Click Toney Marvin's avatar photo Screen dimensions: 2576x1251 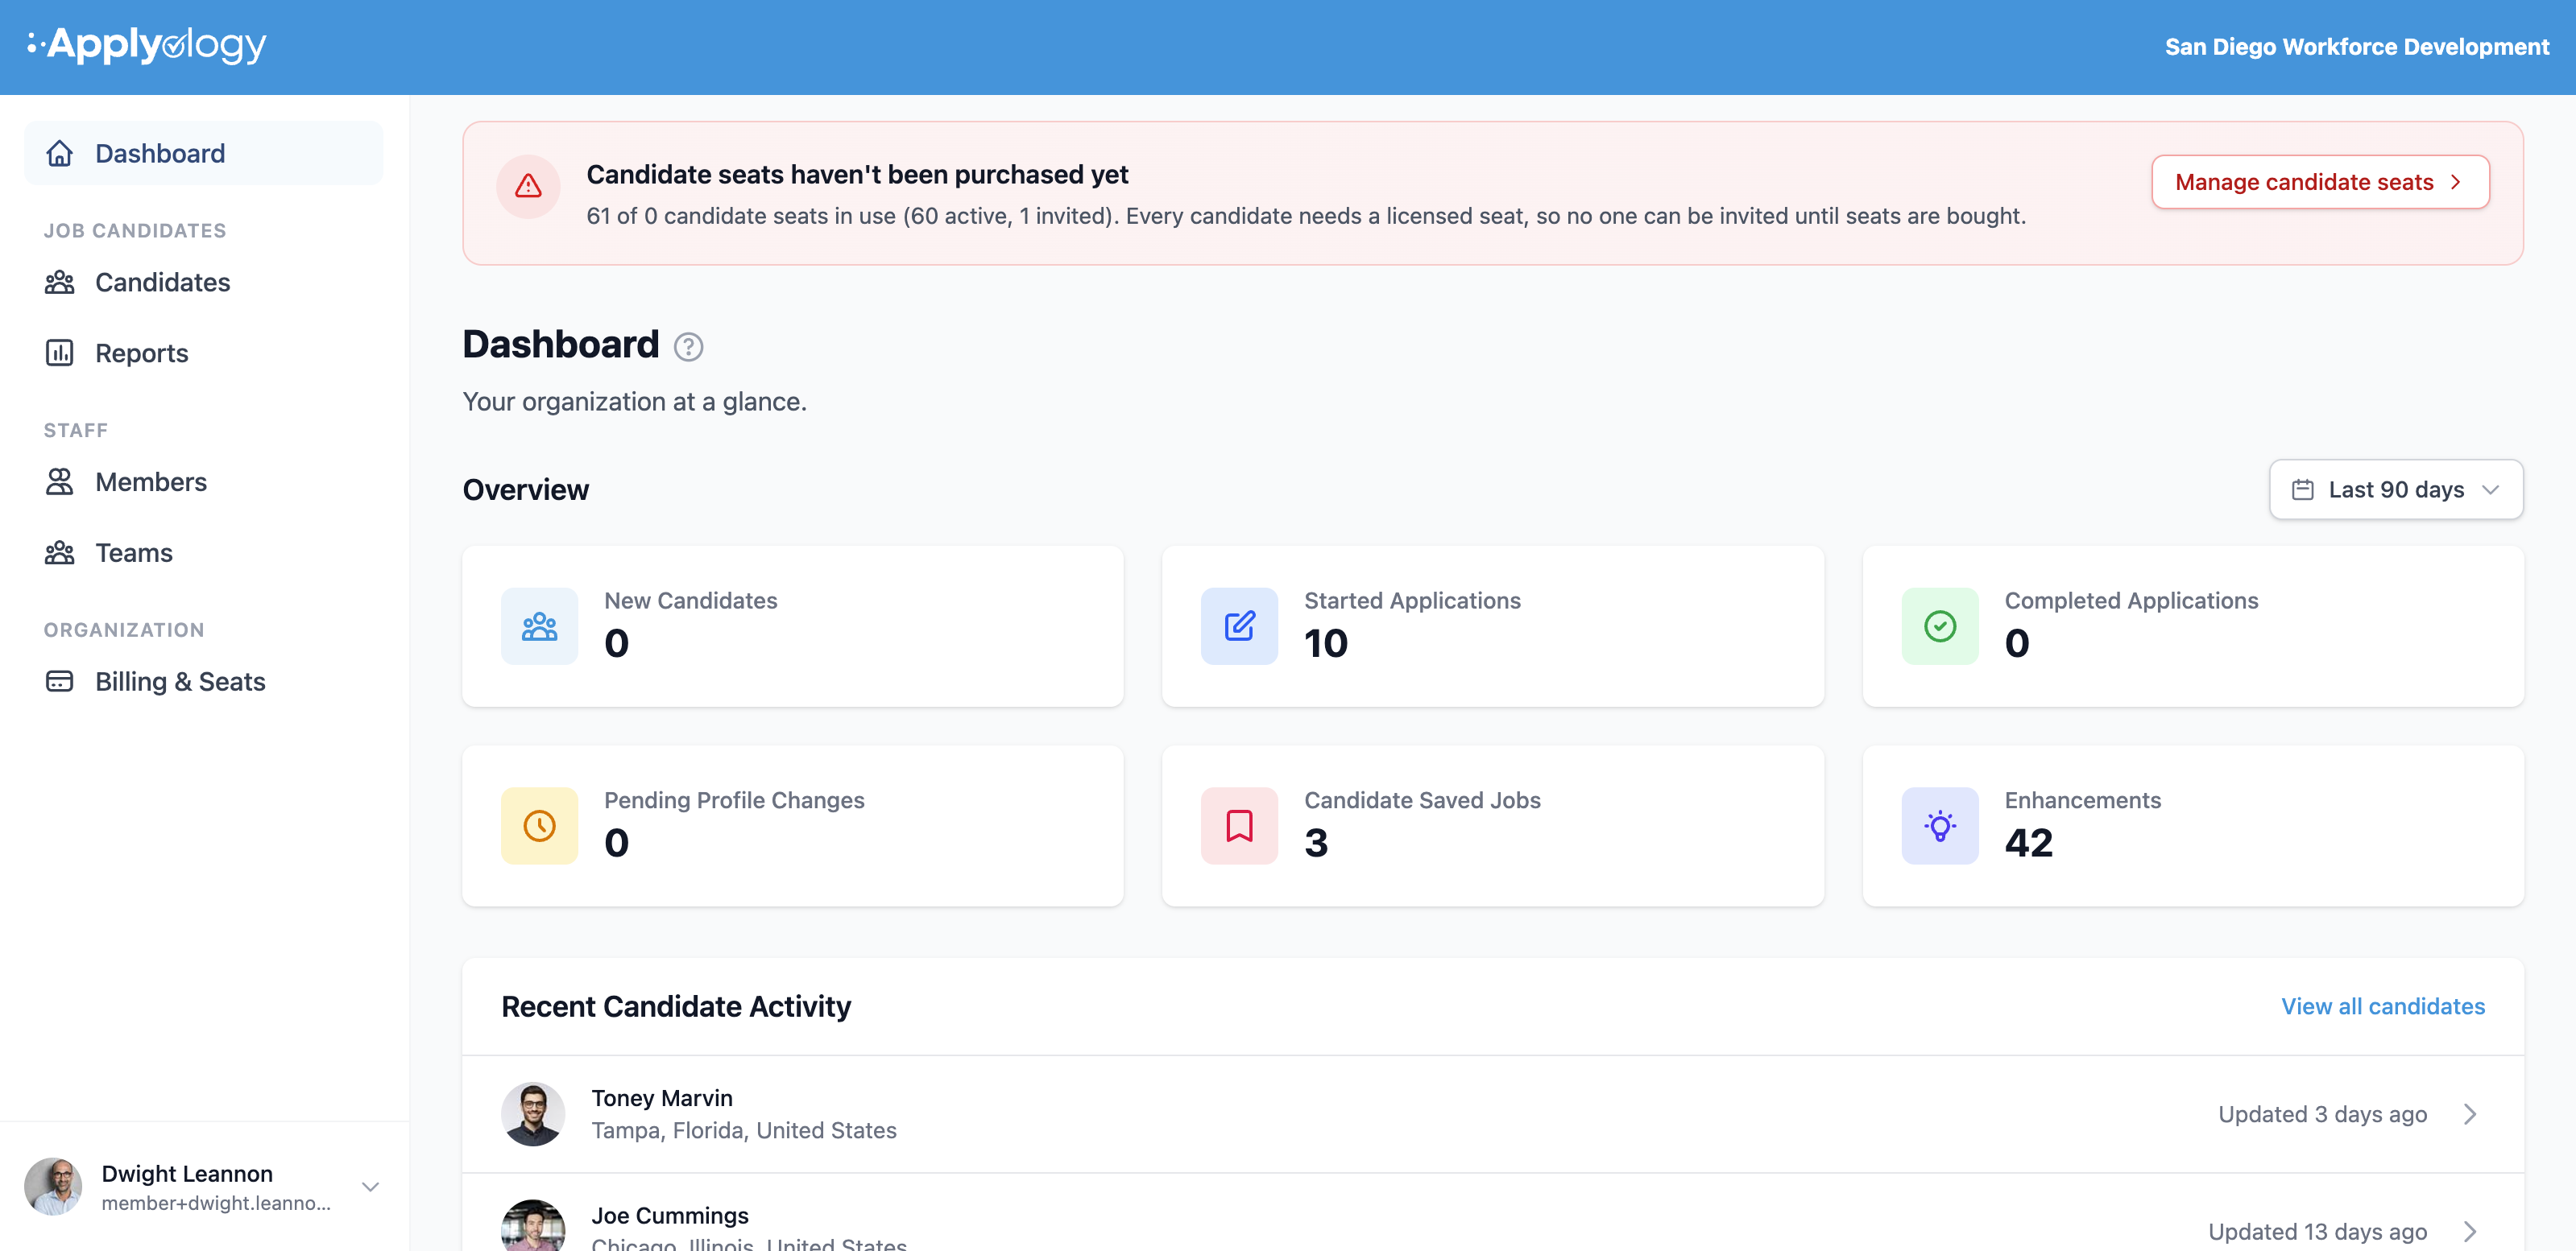533,1114
